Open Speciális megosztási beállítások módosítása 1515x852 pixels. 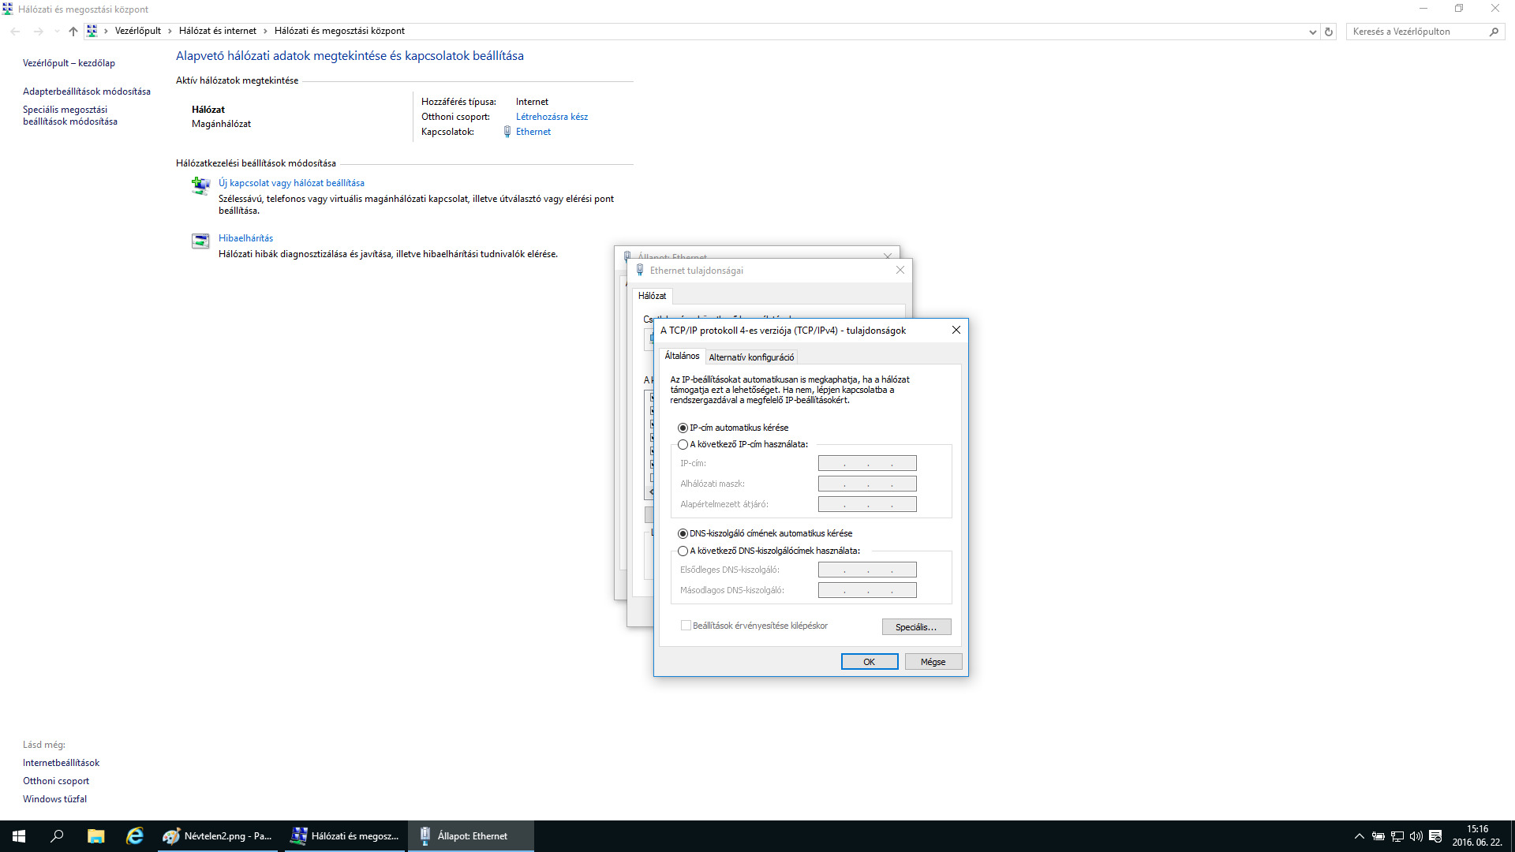(x=70, y=115)
